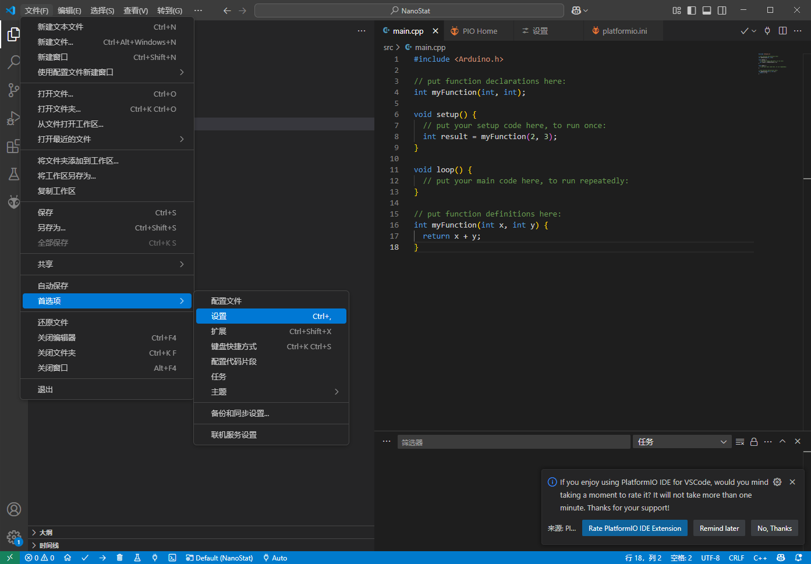Choose 打开文件夹... menu item

(x=107, y=109)
